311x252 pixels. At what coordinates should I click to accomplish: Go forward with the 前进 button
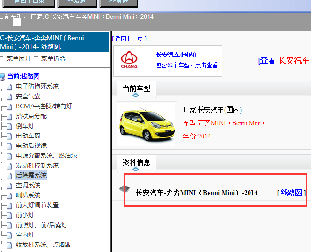click(x=118, y=3)
